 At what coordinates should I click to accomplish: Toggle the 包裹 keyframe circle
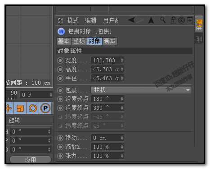click(x=60, y=91)
